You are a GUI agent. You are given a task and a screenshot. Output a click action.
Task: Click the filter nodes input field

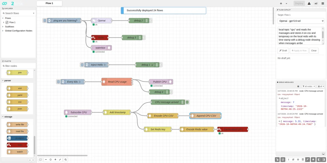coord(18,66)
